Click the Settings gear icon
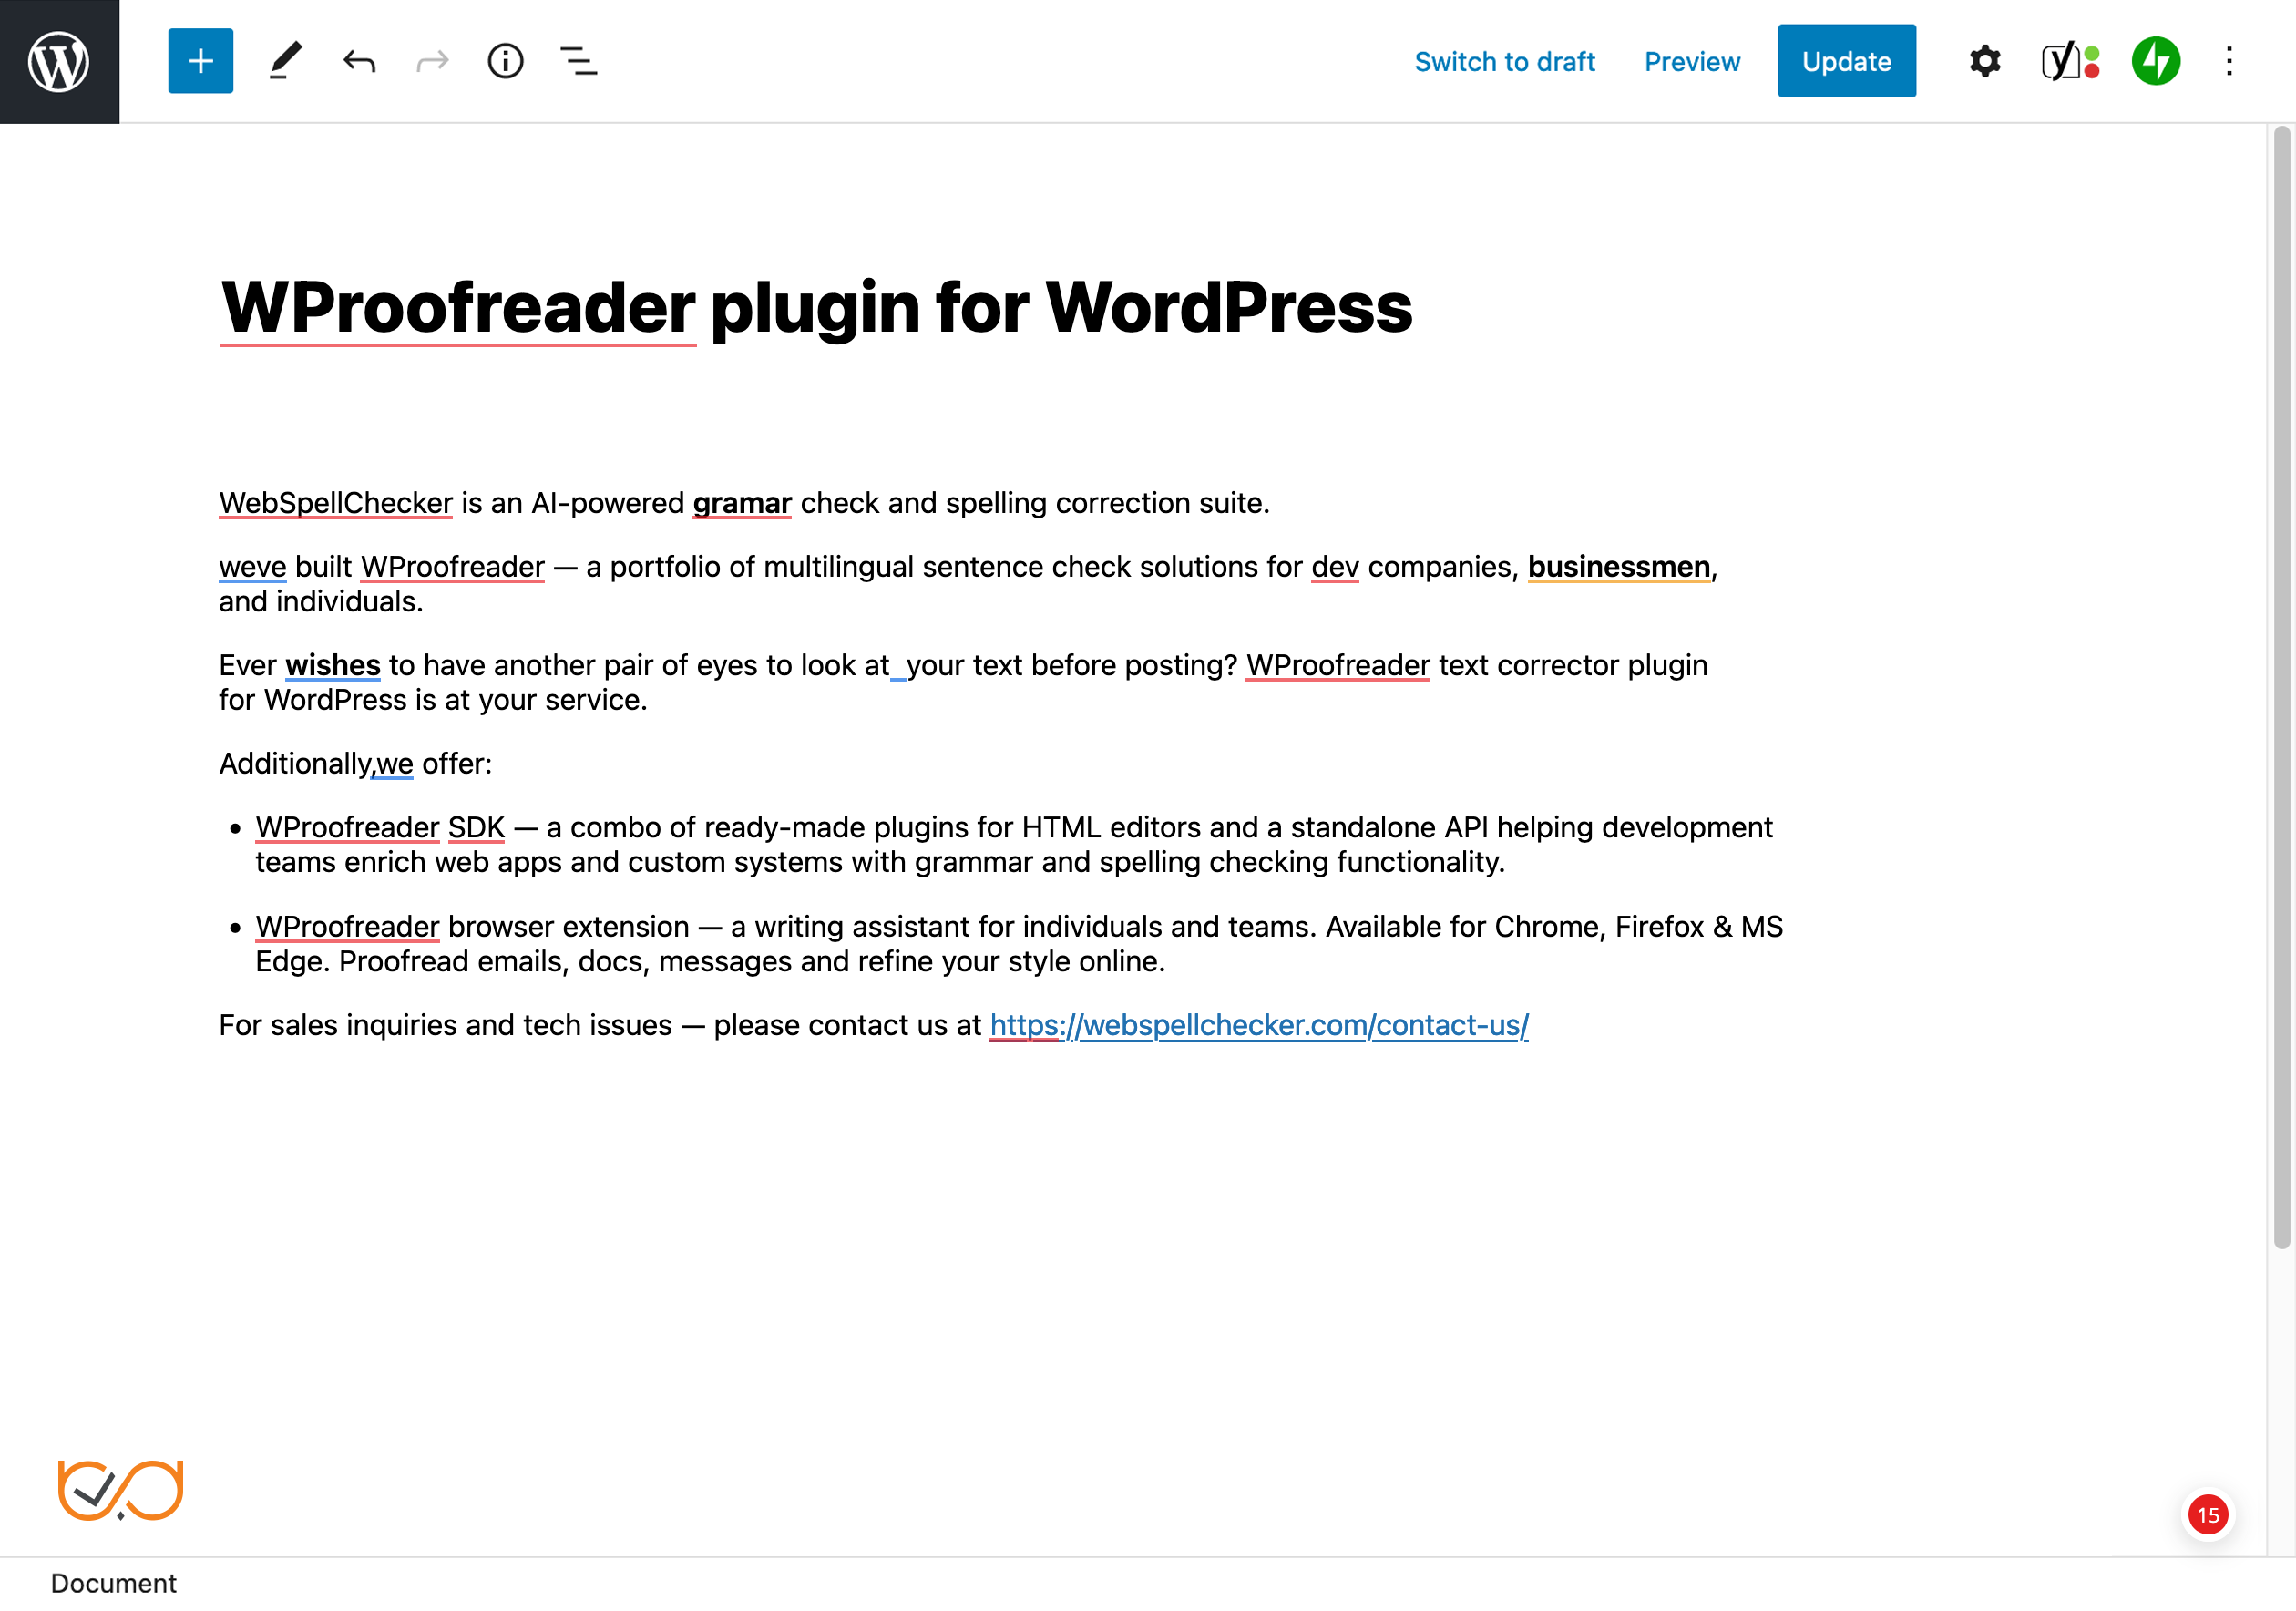This screenshot has height=1611, width=2296. (x=1985, y=59)
